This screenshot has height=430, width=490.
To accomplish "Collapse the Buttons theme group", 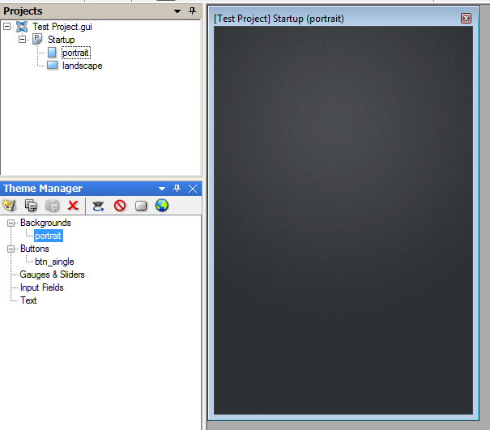I will [x=11, y=249].
